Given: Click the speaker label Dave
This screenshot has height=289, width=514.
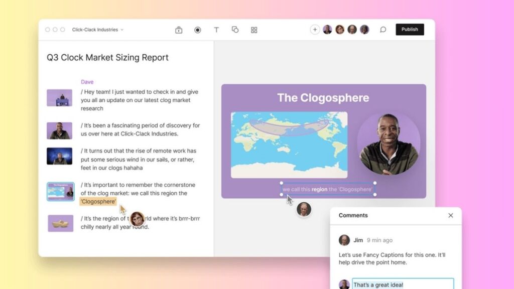Looking at the screenshot, I should 87,82.
